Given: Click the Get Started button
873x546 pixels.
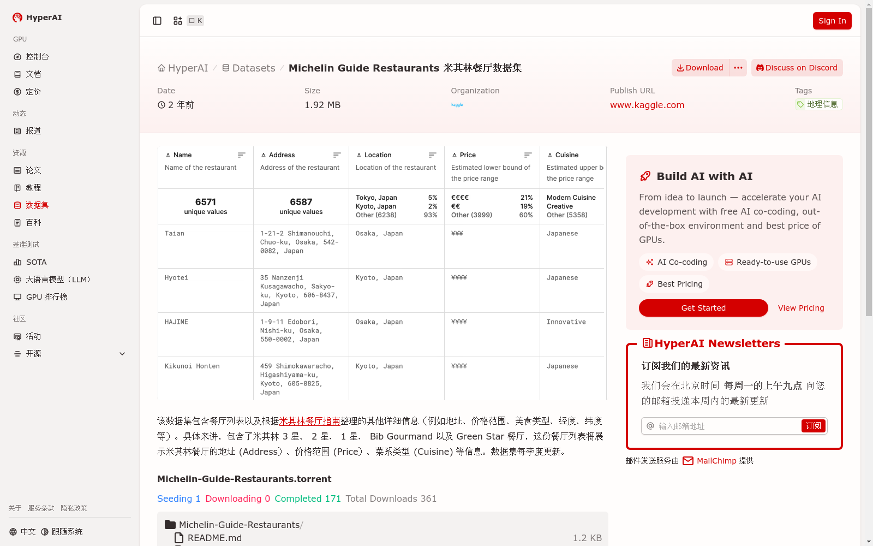Looking at the screenshot, I should click(x=703, y=308).
